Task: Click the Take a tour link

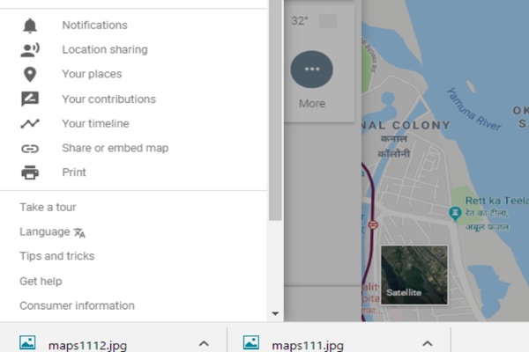Action: click(48, 207)
